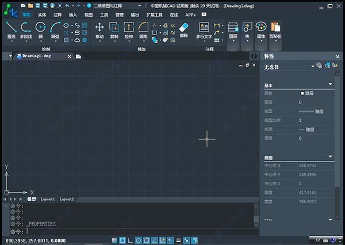Open the 无选择 selection dropdown
This screenshot has width=345, height=245.
[x=312, y=67]
